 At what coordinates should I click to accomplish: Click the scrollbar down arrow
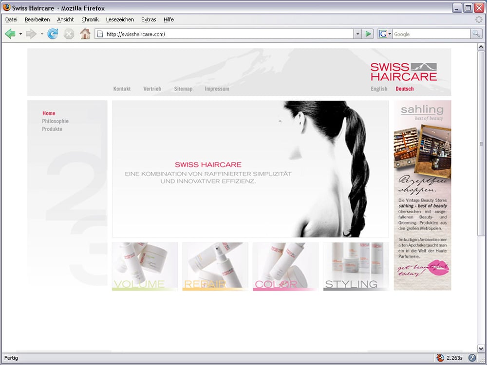click(x=481, y=348)
